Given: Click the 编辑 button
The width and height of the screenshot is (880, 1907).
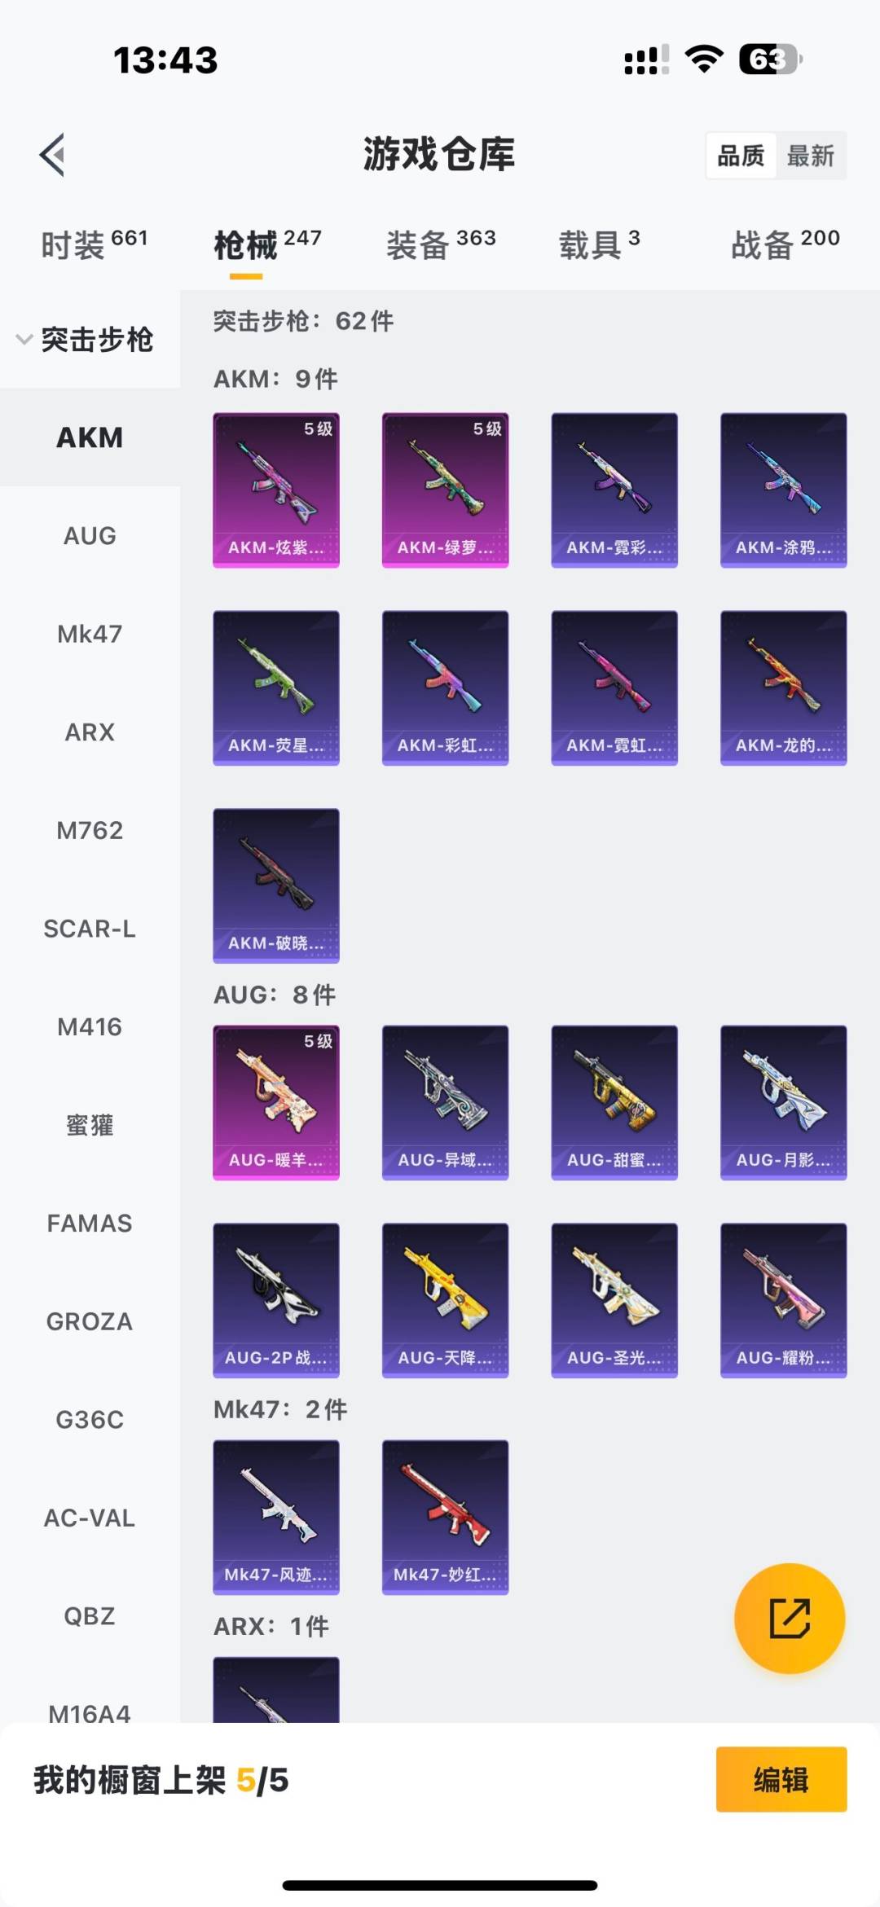Looking at the screenshot, I should (781, 1780).
